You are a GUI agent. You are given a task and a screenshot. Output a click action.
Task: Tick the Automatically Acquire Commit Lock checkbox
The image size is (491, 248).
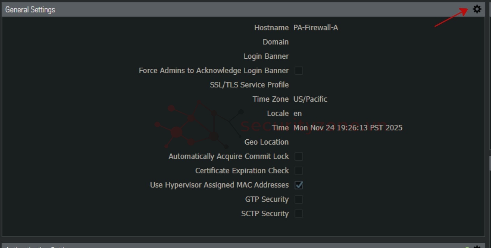point(299,156)
